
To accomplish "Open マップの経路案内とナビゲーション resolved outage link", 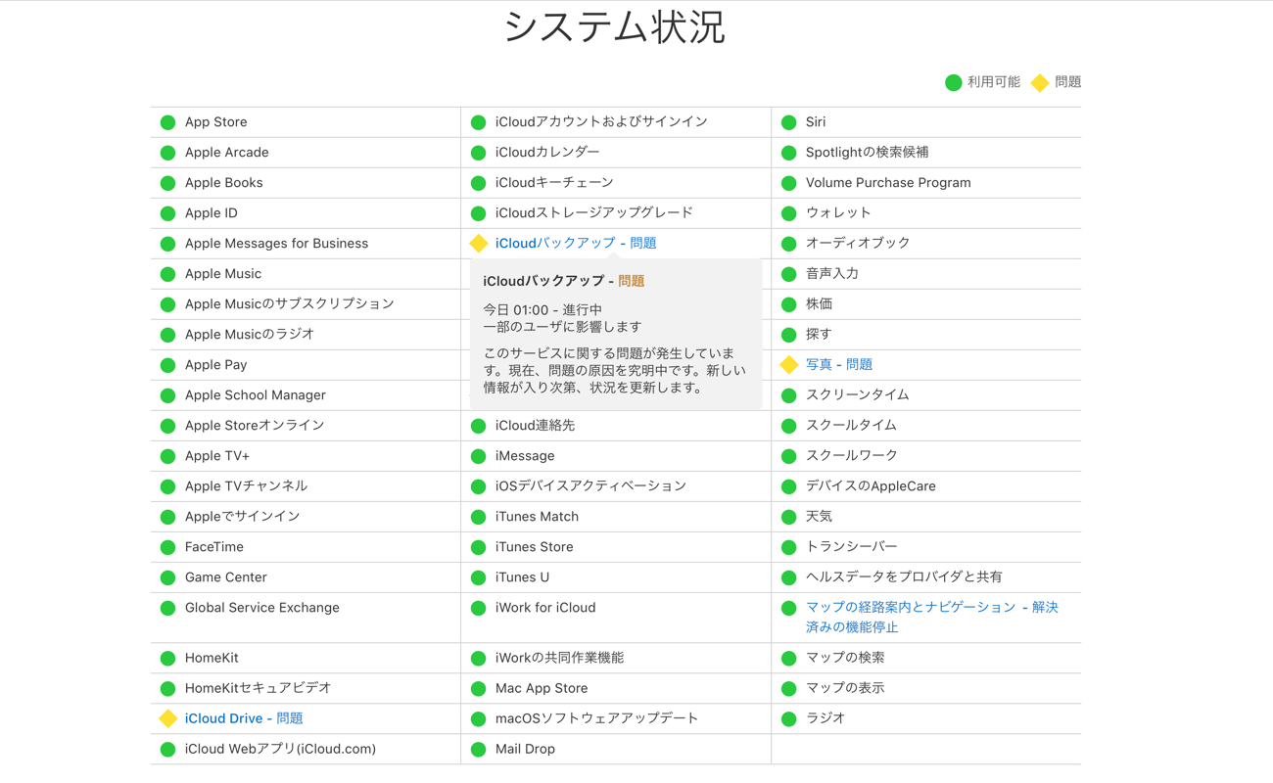I will click(932, 617).
